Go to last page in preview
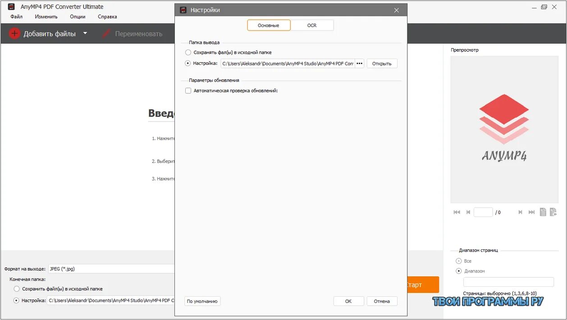This screenshot has width=567, height=320. (531, 212)
